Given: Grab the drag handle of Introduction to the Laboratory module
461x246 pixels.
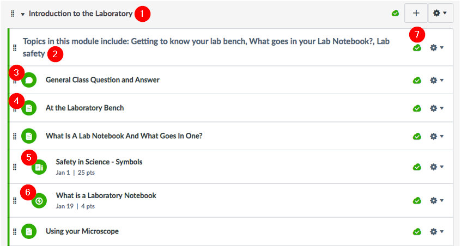Looking at the screenshot, I should click(x=13, y=14).
